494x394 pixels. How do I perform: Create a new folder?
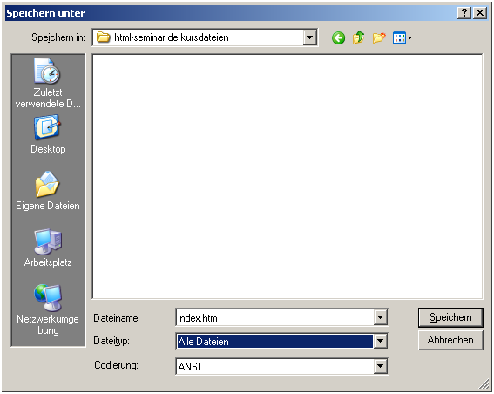point(379,38)
